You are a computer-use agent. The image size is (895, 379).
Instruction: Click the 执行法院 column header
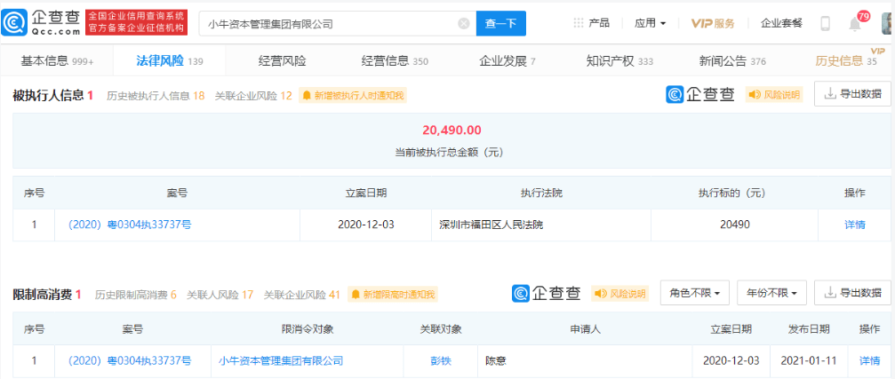point(541,193)
